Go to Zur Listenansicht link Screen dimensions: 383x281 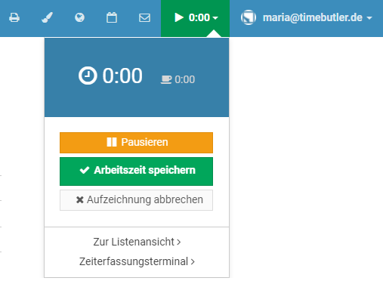pyautogui.click(x=137, y=242)
